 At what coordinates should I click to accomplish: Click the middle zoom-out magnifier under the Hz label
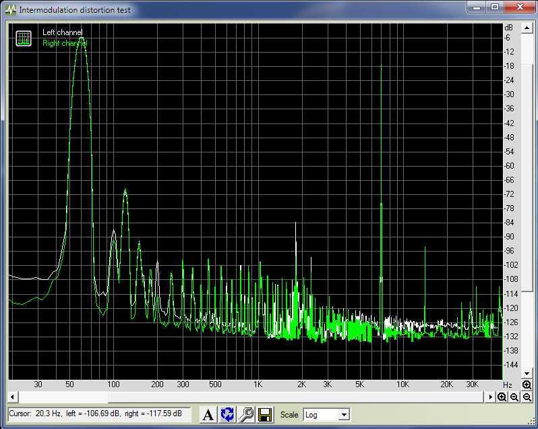514,397
